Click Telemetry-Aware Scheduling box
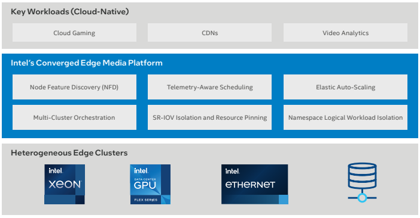 [x=209, y=87]
